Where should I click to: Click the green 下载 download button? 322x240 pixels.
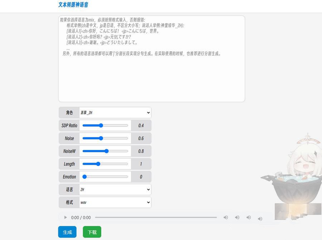[x=92, y=232]
